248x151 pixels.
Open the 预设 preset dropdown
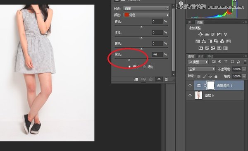click(x=146, y=8)
